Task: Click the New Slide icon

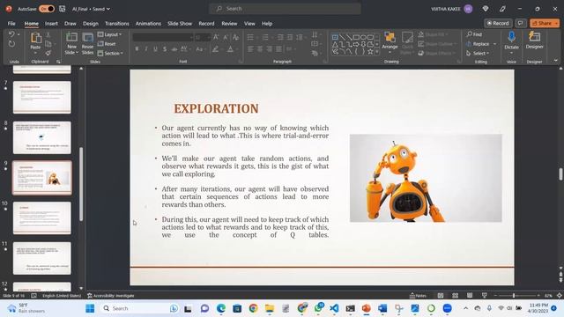Action: click(x=71, y=37)
